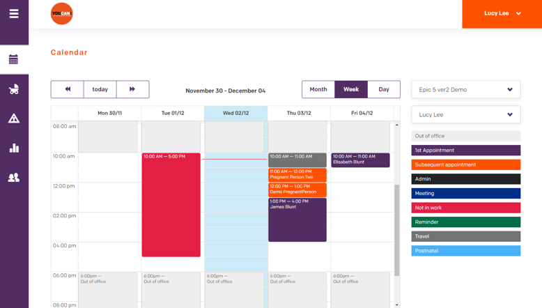This screenshot has height=308, width=542.
Task: Open the hamburger menu
Action: tap(14, 14)
